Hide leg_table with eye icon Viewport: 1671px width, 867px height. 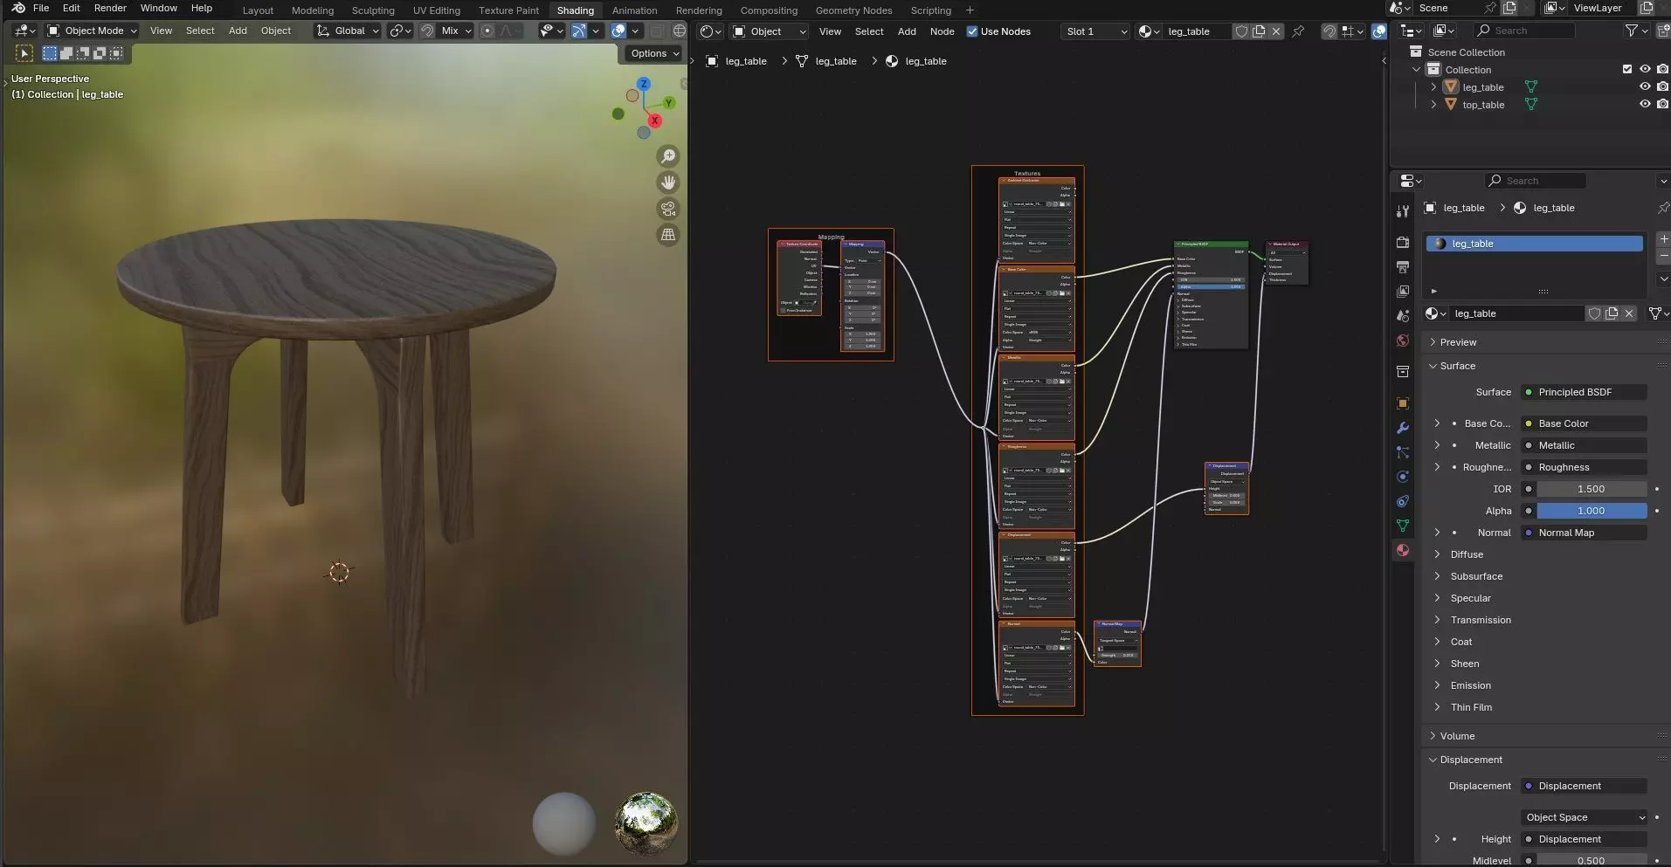(1645, 86)
